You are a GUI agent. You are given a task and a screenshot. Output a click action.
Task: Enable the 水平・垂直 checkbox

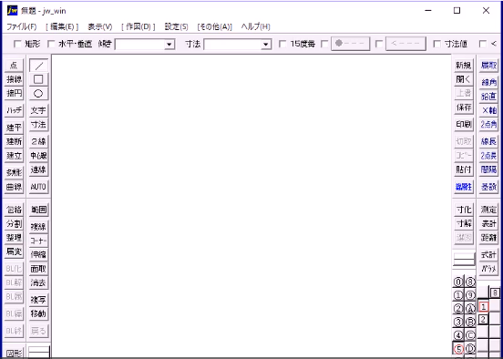click(51, 44)
